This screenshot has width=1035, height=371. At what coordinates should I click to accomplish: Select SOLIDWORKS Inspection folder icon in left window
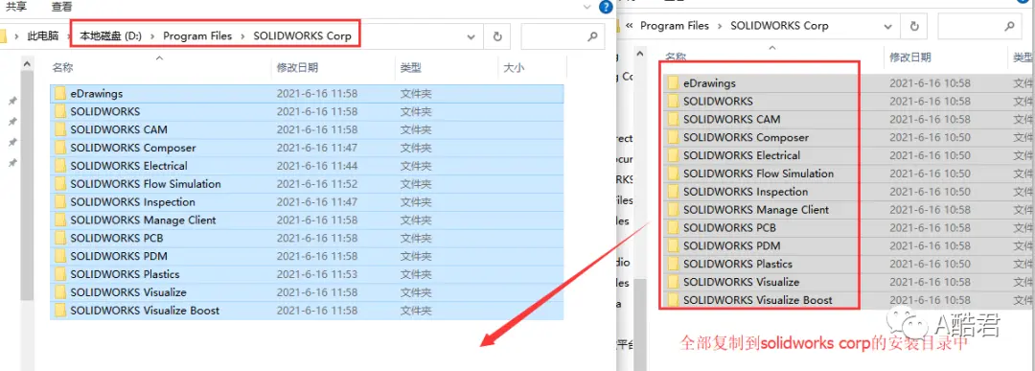60,202
